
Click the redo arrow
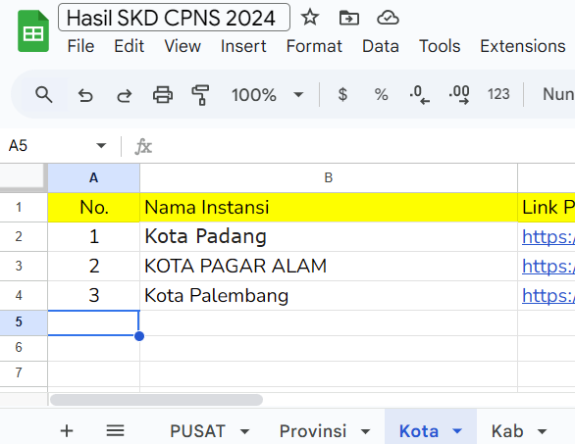click(124, 95)
